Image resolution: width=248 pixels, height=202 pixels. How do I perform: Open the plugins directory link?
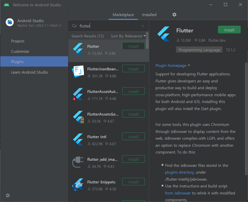coord(179,172)
